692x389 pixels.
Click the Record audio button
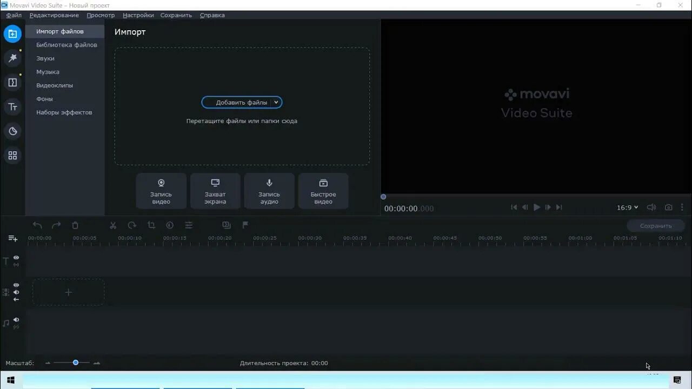coord(269,191)
